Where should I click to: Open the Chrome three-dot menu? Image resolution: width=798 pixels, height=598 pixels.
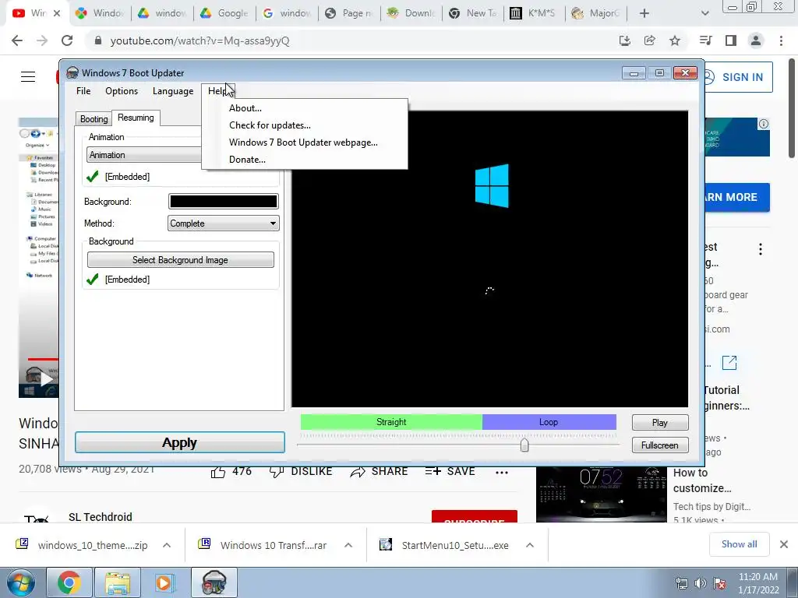(781, 40)
